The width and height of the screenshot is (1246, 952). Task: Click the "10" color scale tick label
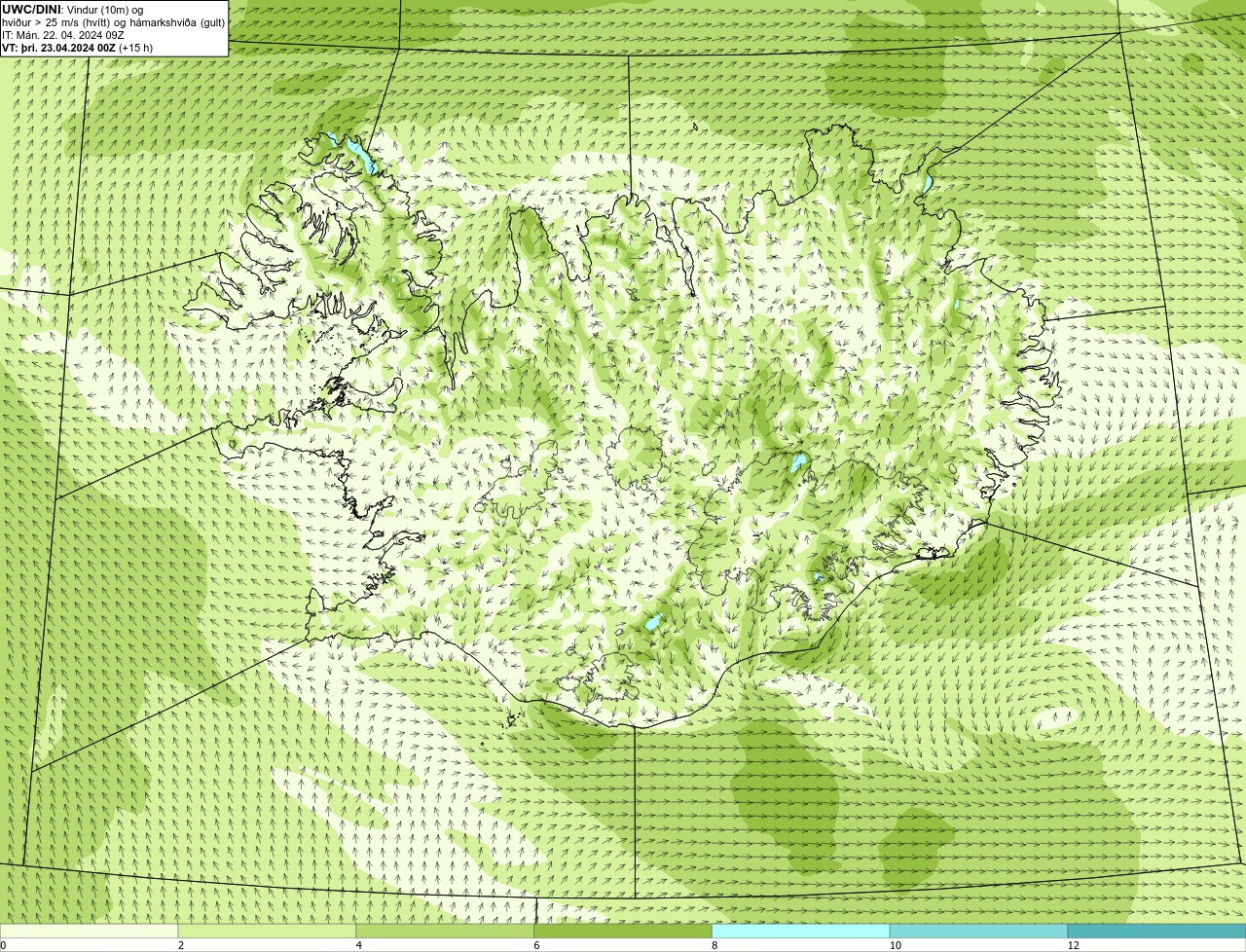(x=895, y=945)
